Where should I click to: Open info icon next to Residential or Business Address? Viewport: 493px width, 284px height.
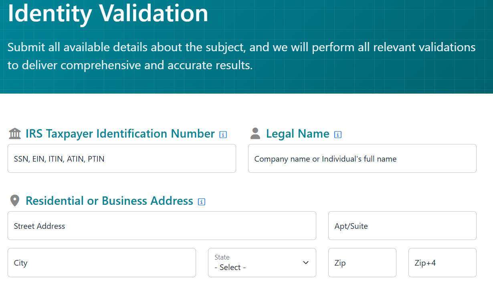tap(202, 202)
